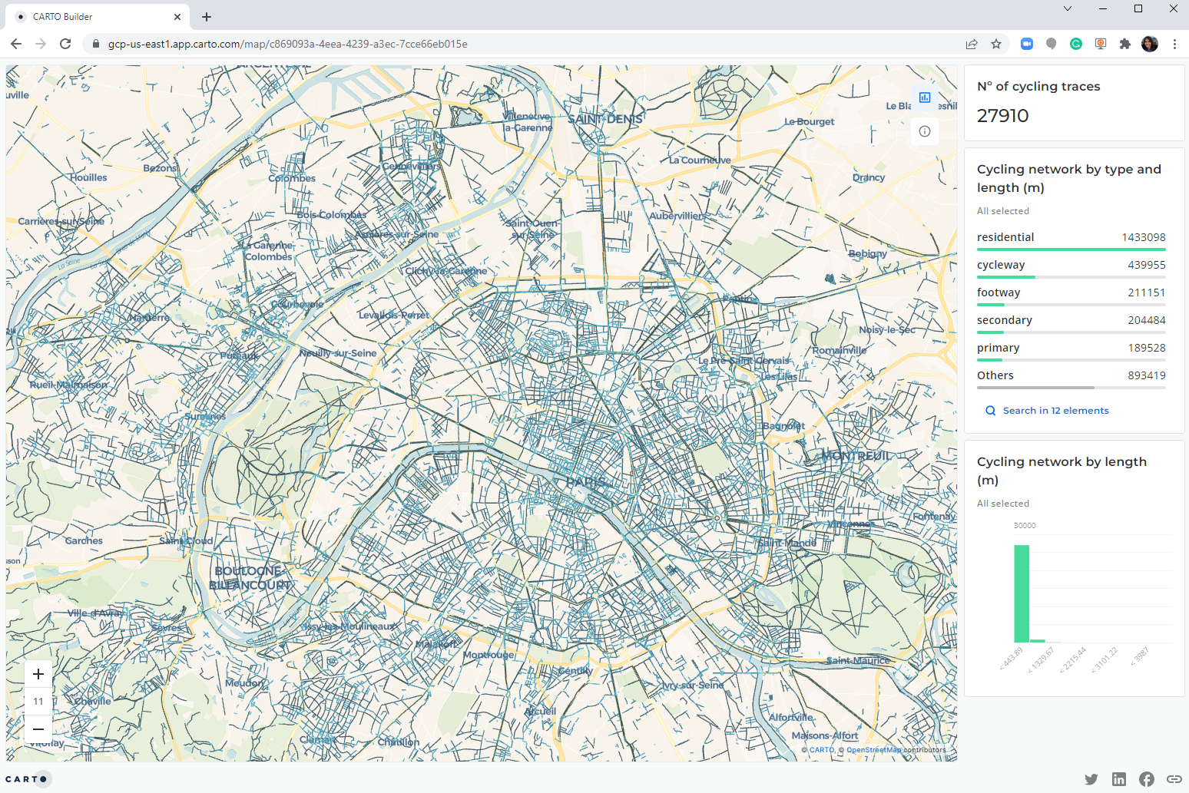Open OpenStreetMap attribution link
This screenshot has height=793, width=1189.
click(873, 750)
